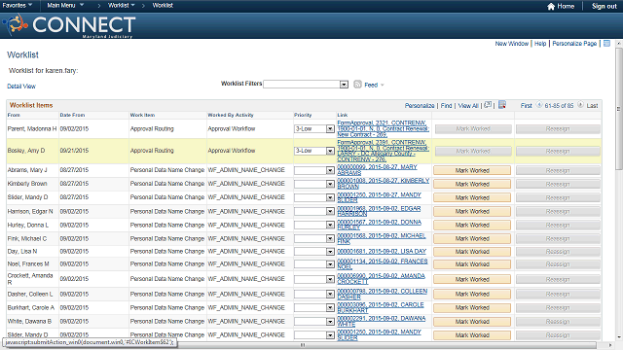Viewport: 623px width, 350px height.
Task: Click the last Worklist breadcrumb item
Action: coord(163,6)
